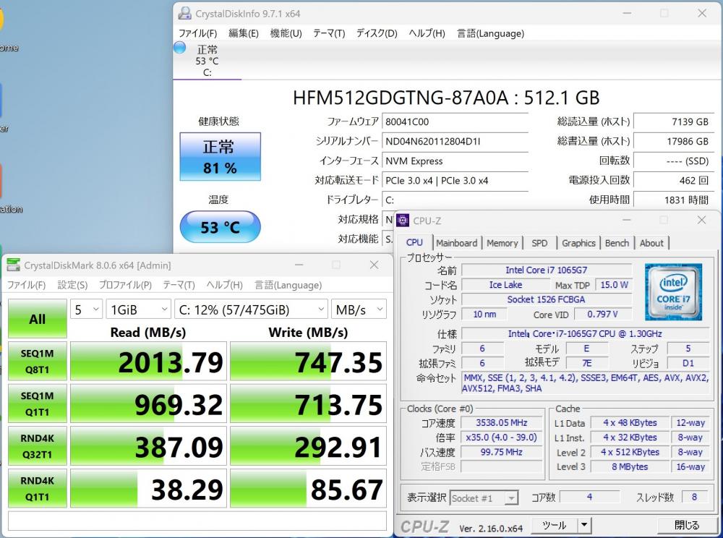Open 機能(U) menu in CrystalDiskInfo
The width and height of the screenshot is (723, 538).
(x=286, y=33)
